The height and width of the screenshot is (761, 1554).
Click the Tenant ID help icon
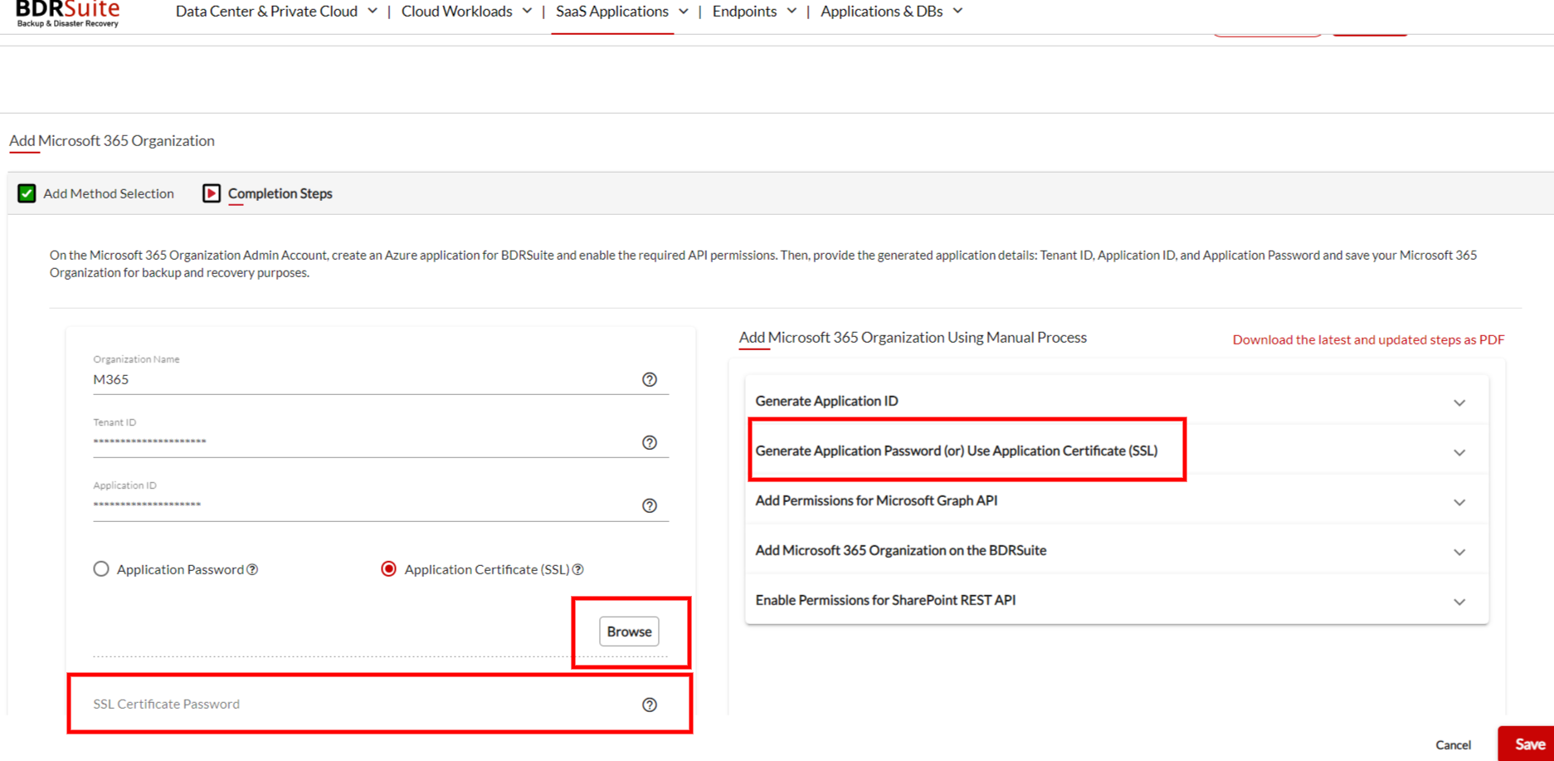(650, 442)
